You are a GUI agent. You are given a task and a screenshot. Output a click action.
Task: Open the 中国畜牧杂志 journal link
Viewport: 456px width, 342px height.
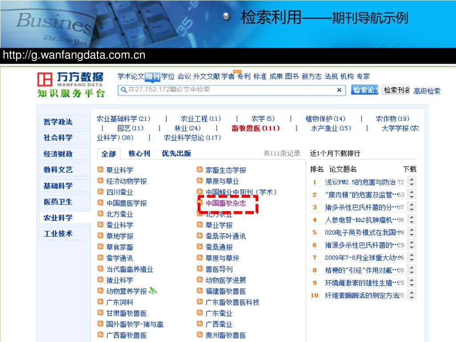click(x=226, y=203)
